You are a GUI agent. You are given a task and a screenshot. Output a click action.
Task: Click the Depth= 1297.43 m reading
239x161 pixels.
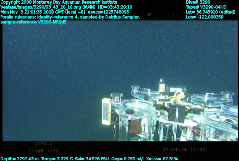[20, 159]
